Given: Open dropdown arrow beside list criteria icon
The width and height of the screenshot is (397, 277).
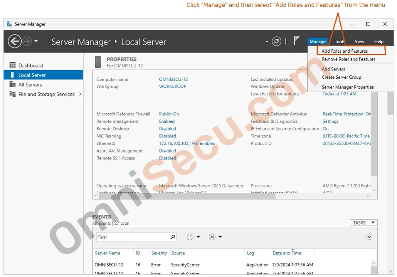Looking at the screenshot, I should 198,237.
